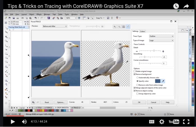Switch to the Colors tab
The width and height of the screenshot is (196, 127).
[142, 31]
